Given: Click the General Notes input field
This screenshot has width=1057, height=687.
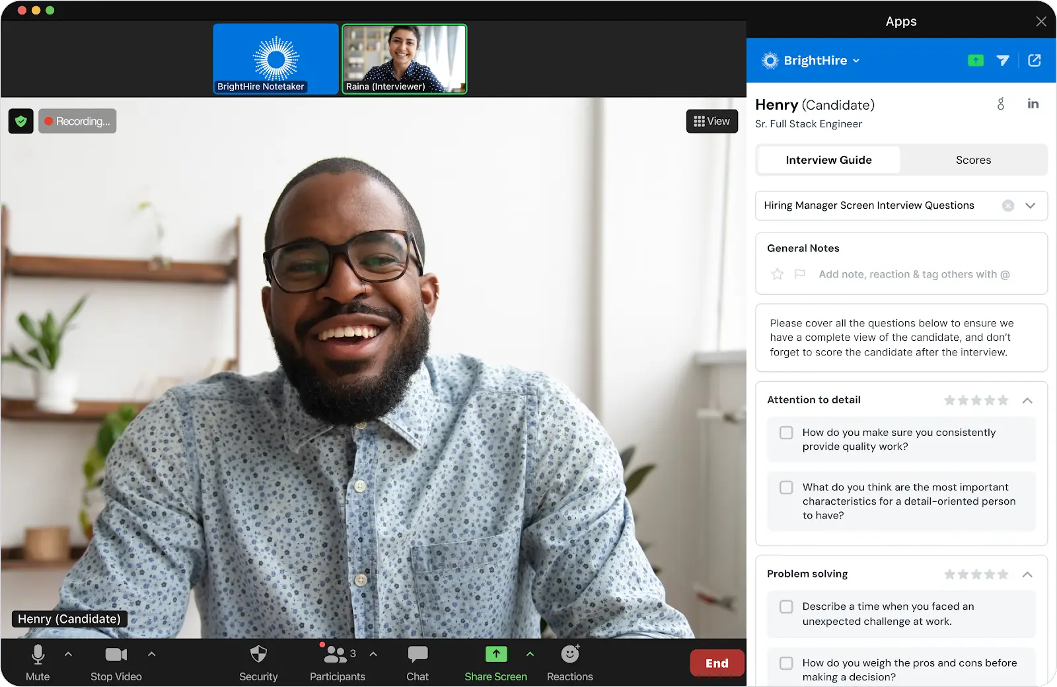Looking at the screenshot, I should coord(914,274).
